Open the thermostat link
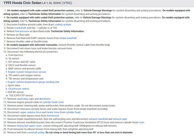 (x=53, y=116)
